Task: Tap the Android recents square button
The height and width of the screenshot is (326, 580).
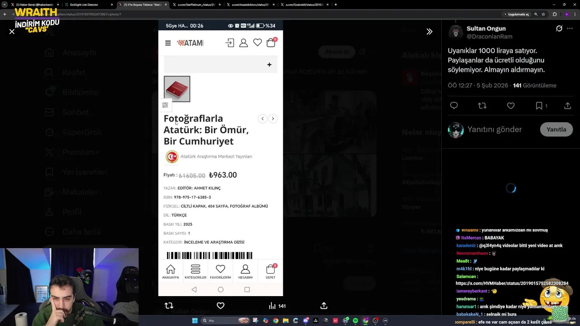Action: click(247, 289)
